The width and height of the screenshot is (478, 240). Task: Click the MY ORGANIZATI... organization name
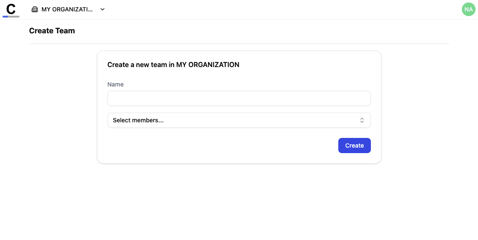[67, 9]
